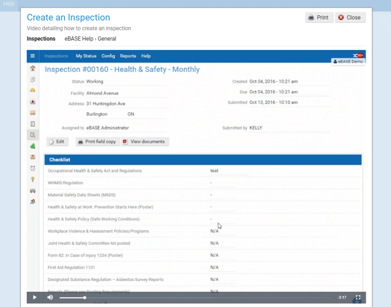Open the Config menu

tap(108, 56)
